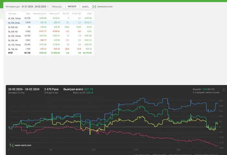Sort by the EV bb/100 column header

point(77,14)
